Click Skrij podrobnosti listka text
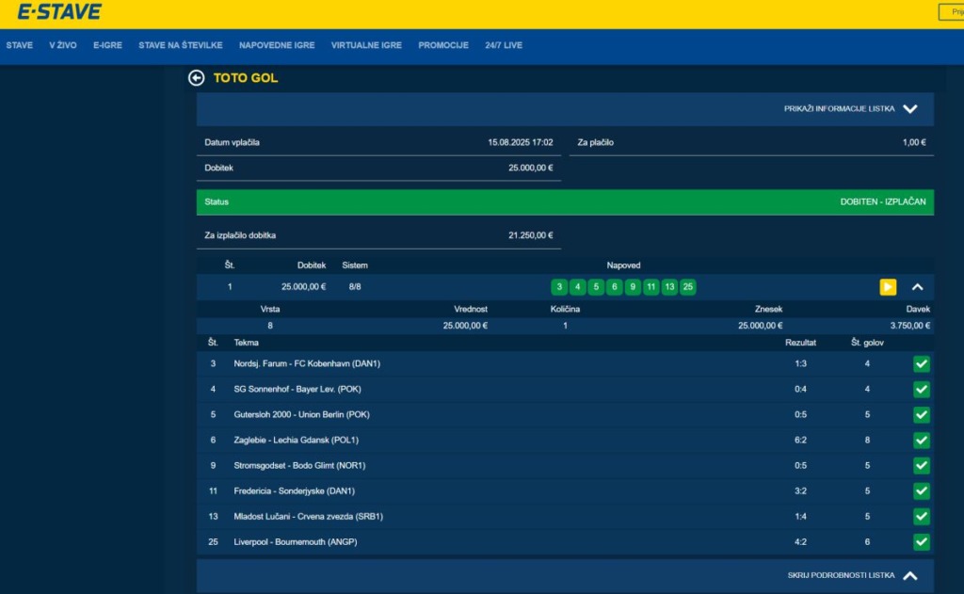 pyautogui.click(x=841, y=575)
